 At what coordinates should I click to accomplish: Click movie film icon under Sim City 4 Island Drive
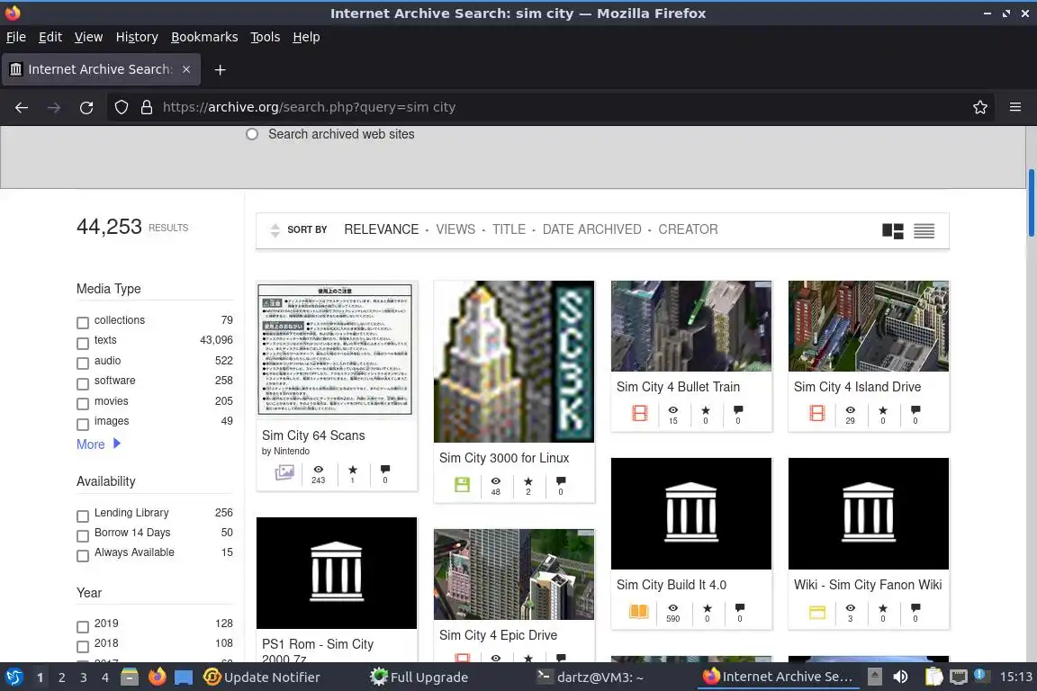pyautogui.click(x=817, y=413)
